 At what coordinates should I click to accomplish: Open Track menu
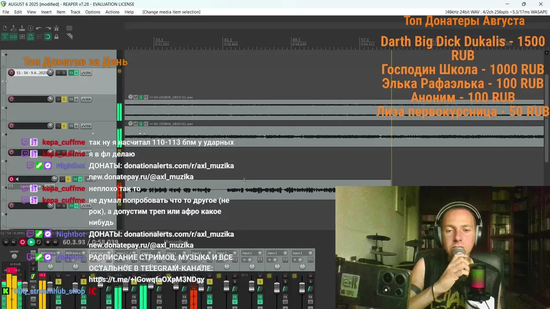click(75, 12)
